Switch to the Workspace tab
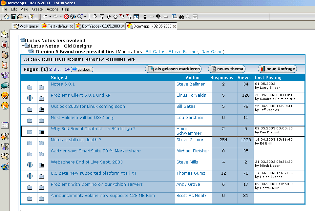 pos(26,26)
